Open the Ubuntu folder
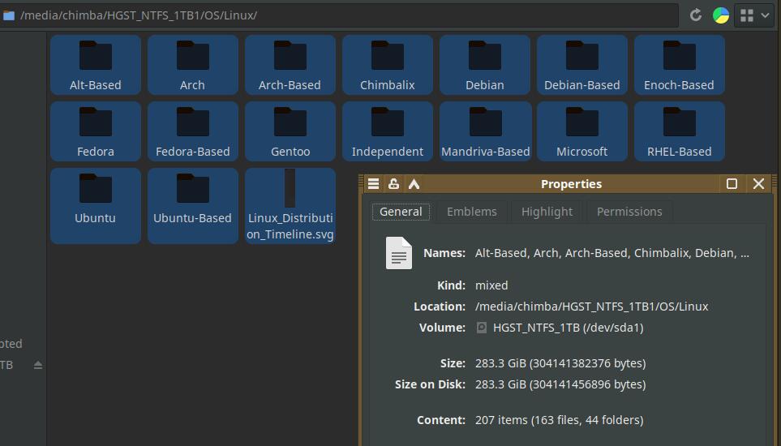The height and width of the screenshot is (446, 781). click(x=95, y=206)
